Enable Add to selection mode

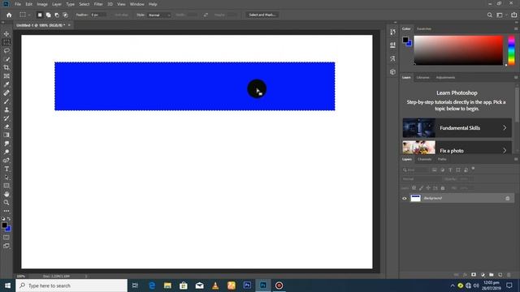point(48,15)
